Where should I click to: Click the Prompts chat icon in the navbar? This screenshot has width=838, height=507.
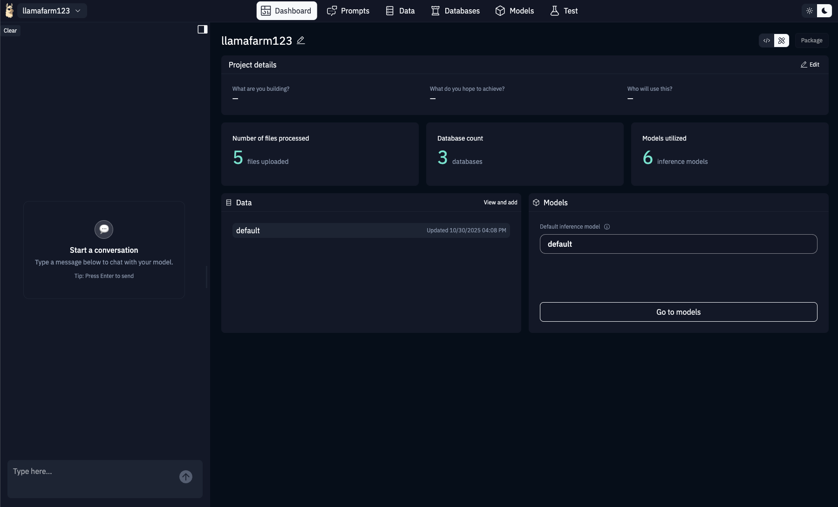[x=332, y=10]
